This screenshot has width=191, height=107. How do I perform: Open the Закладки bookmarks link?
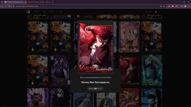click(148, 12)
